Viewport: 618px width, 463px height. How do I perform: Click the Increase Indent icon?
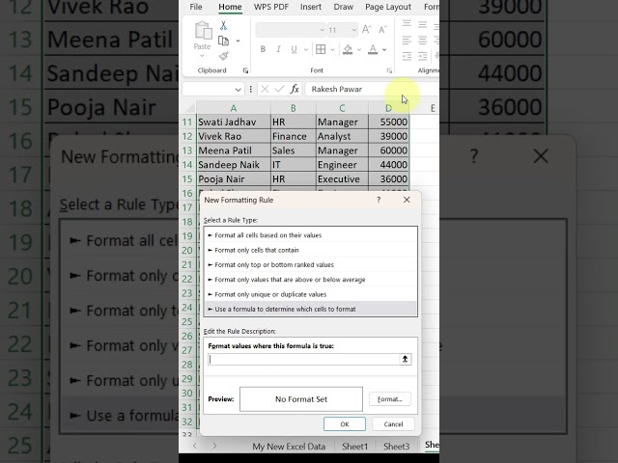click(x=423, y=56)
